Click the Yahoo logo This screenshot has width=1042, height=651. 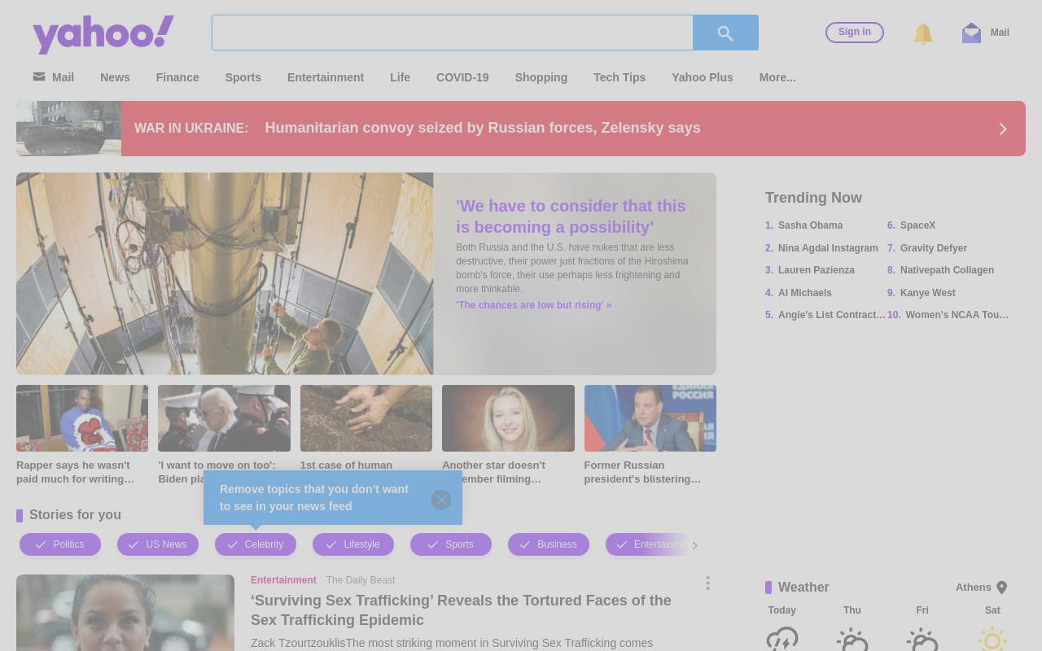pyautogui.click(x=103, y=34)
